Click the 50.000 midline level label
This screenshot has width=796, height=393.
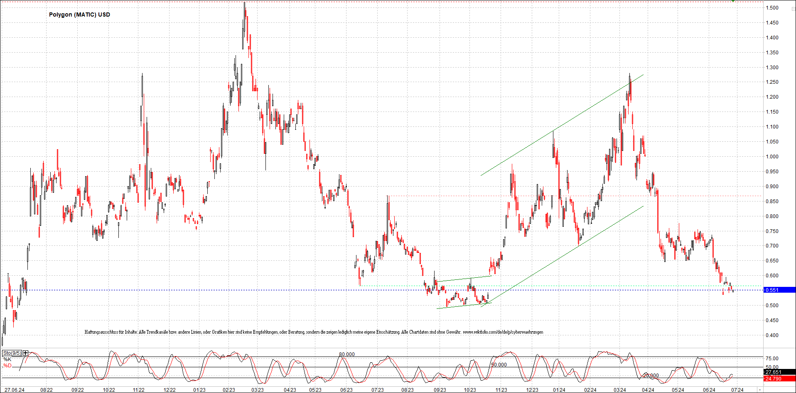pos(499,365)
